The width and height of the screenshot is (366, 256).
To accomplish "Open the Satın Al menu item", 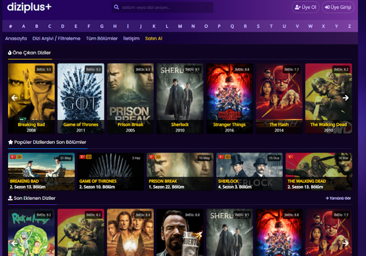I will click(x=154, y=38).
